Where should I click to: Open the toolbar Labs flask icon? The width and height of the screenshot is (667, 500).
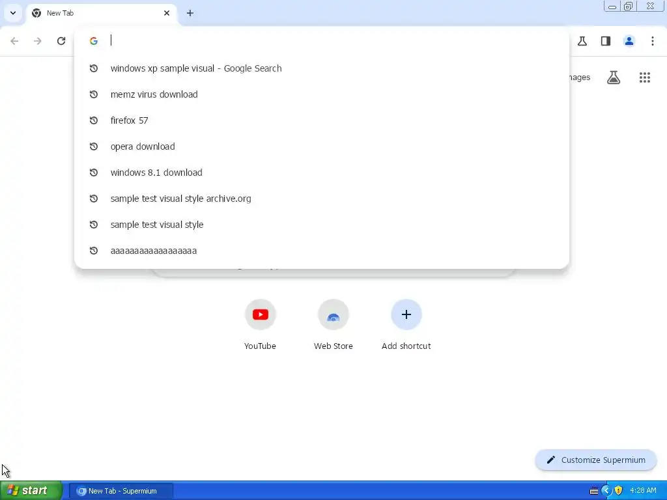point(582,41)
